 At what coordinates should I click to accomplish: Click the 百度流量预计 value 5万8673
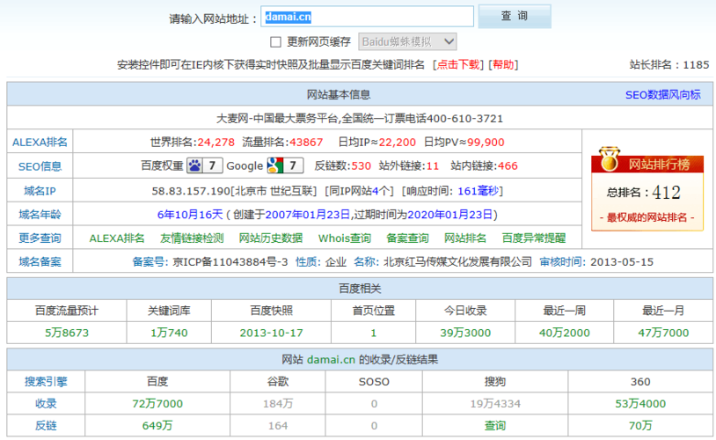67,333
